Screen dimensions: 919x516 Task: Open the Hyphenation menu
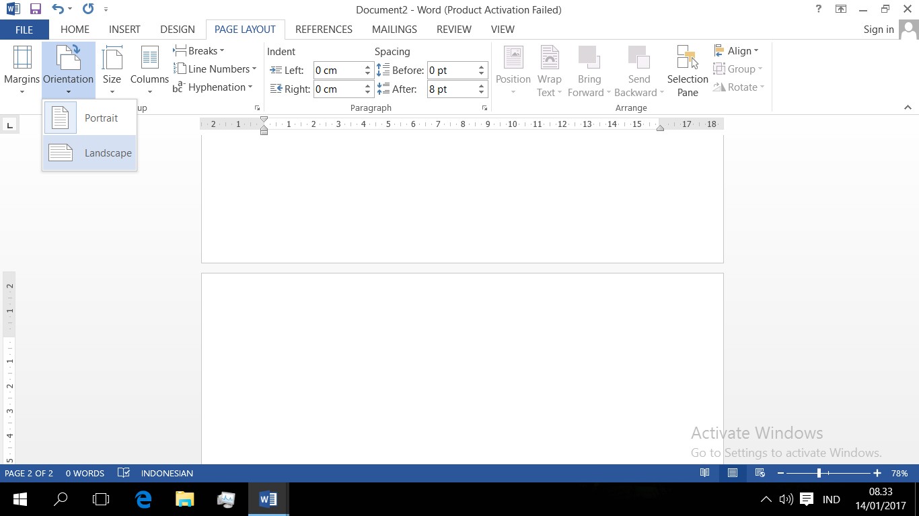(213, 87)
